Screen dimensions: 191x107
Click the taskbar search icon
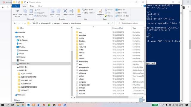(7, 105)
